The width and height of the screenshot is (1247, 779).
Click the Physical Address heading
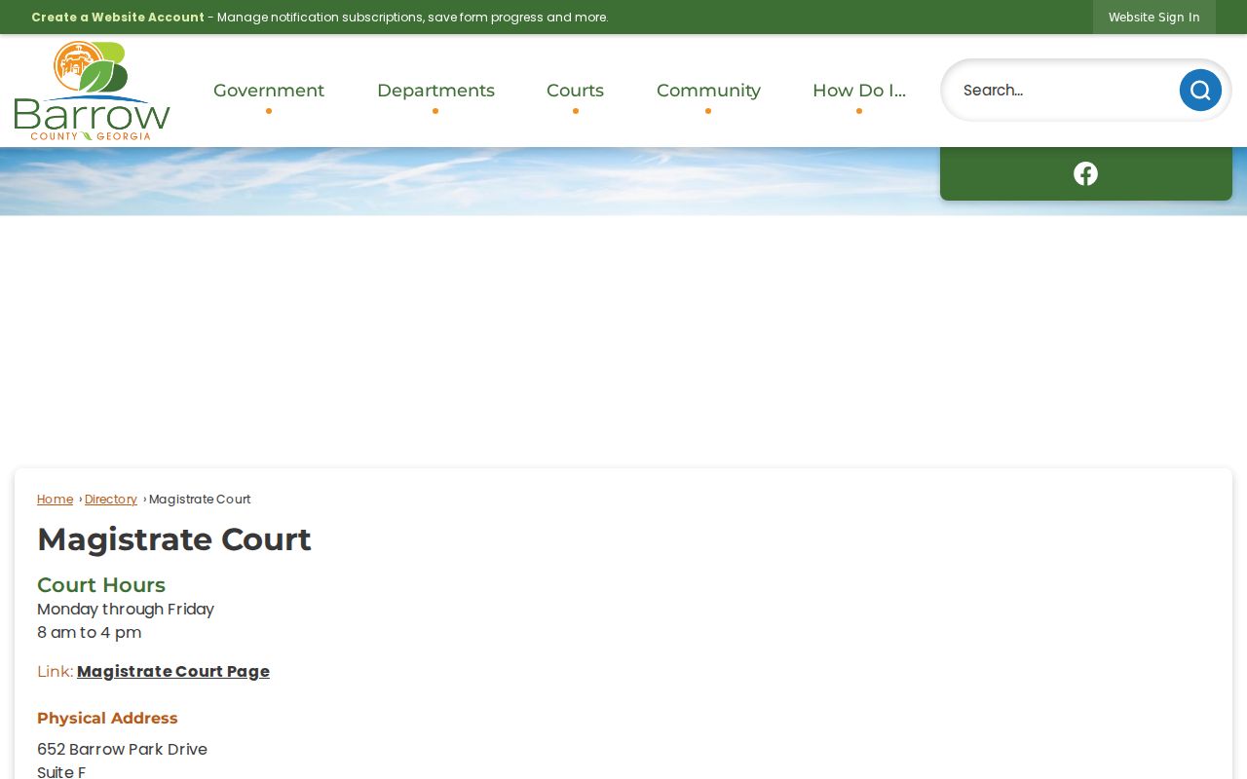(x=107, y=719)
